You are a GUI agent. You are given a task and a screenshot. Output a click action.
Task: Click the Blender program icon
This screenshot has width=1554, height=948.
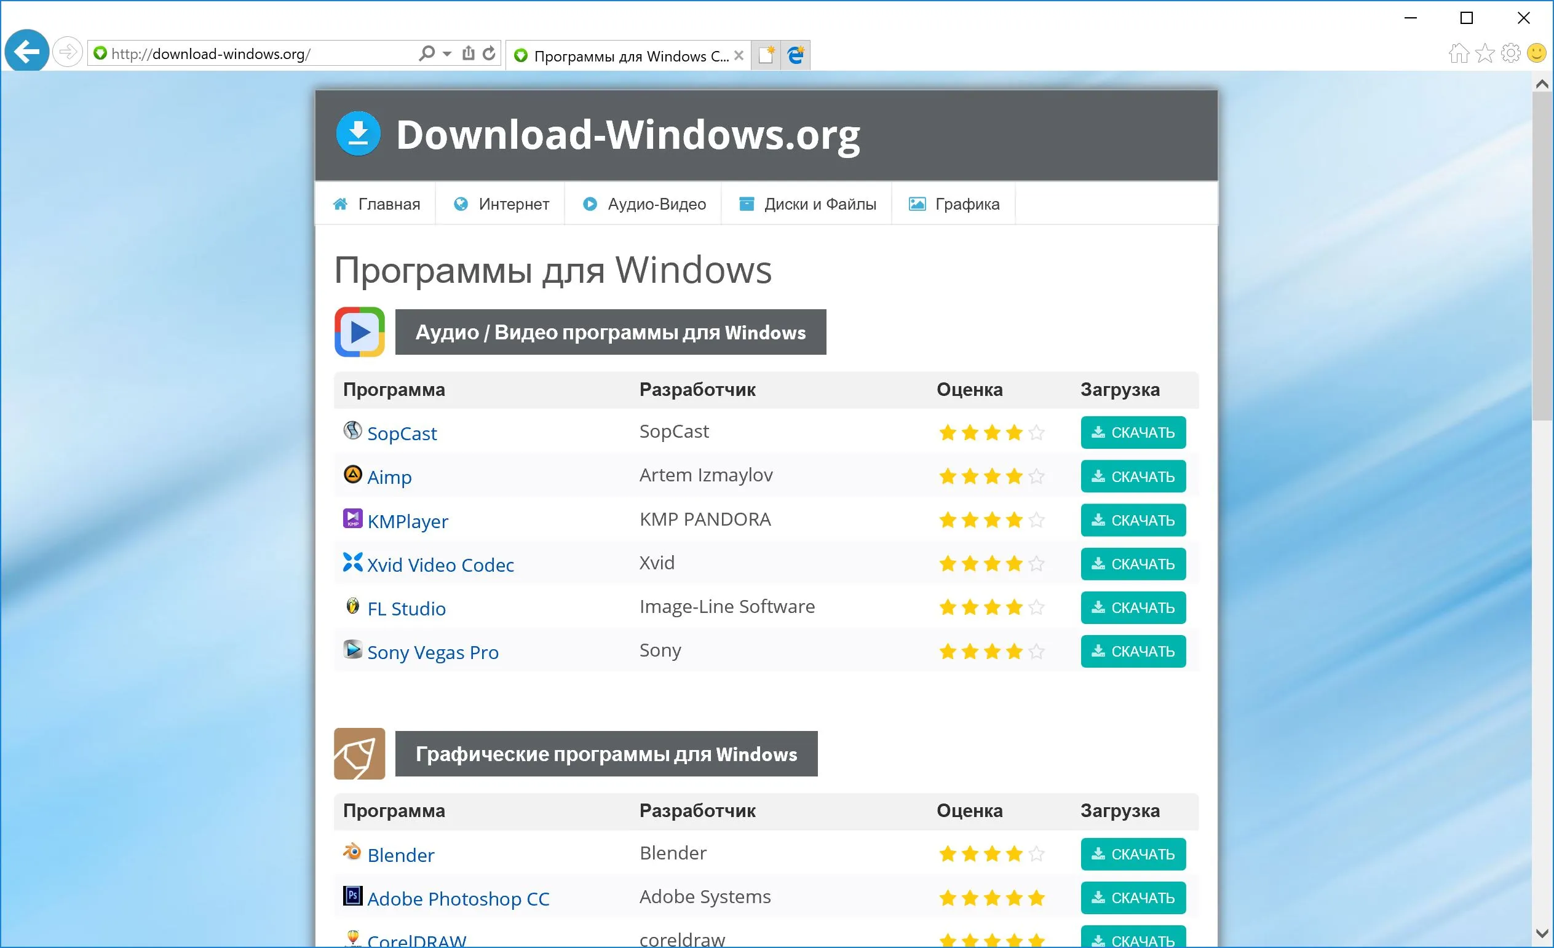tap(352, 852)
